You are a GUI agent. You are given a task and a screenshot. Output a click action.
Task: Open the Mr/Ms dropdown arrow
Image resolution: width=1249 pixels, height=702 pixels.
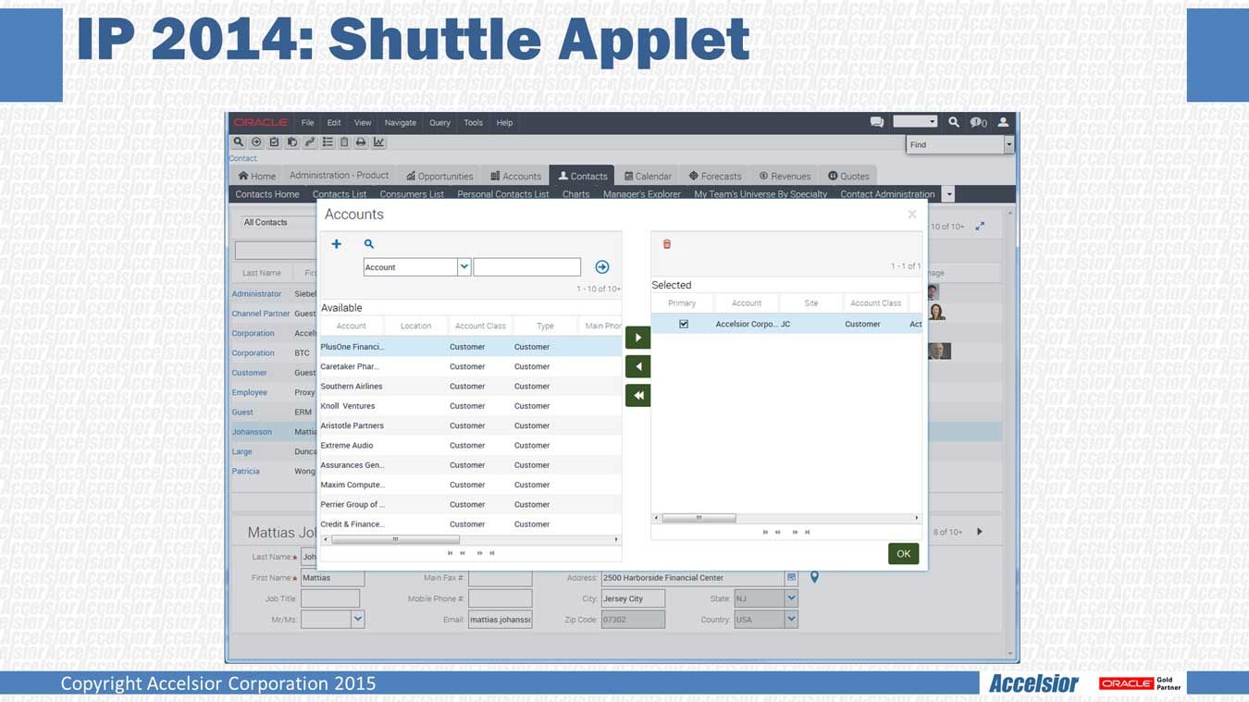[358, 620]
